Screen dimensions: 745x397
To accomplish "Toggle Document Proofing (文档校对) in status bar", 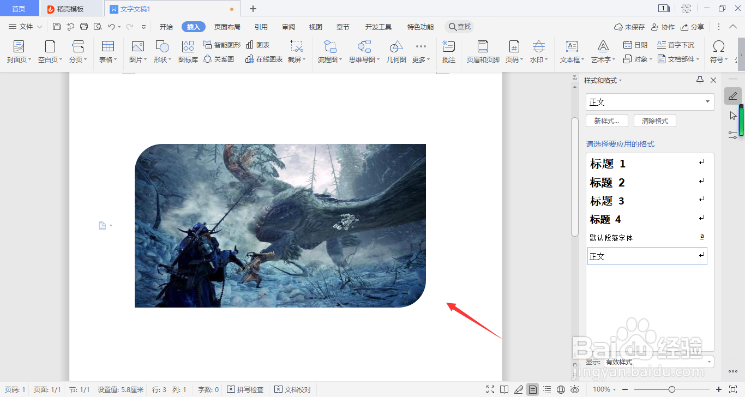I will (293, 389).
